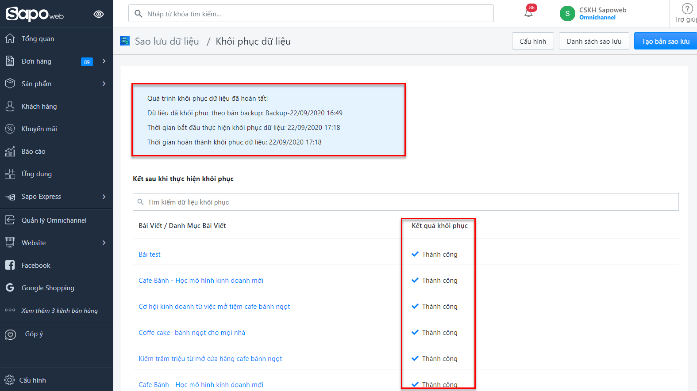Image resolution: width=697 pixels, height=391 pixels.
Task: Click the Cấu hình gear icon in sidebar
Action: tap(9, 380)
